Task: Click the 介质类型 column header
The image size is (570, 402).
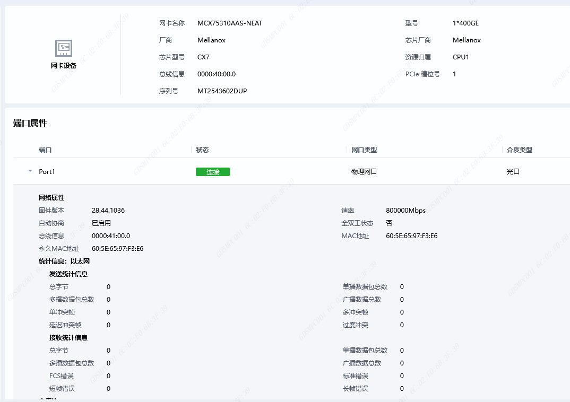Action: pyautogui.click(x=519, y=150)
